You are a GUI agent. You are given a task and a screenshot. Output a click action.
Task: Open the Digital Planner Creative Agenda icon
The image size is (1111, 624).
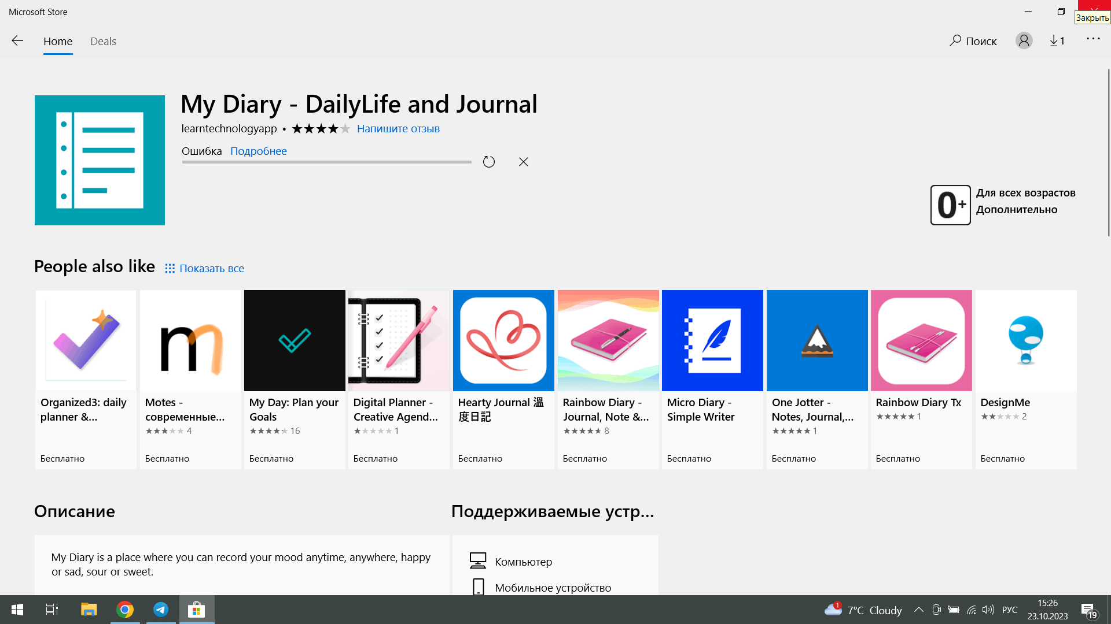coord(399,340)
